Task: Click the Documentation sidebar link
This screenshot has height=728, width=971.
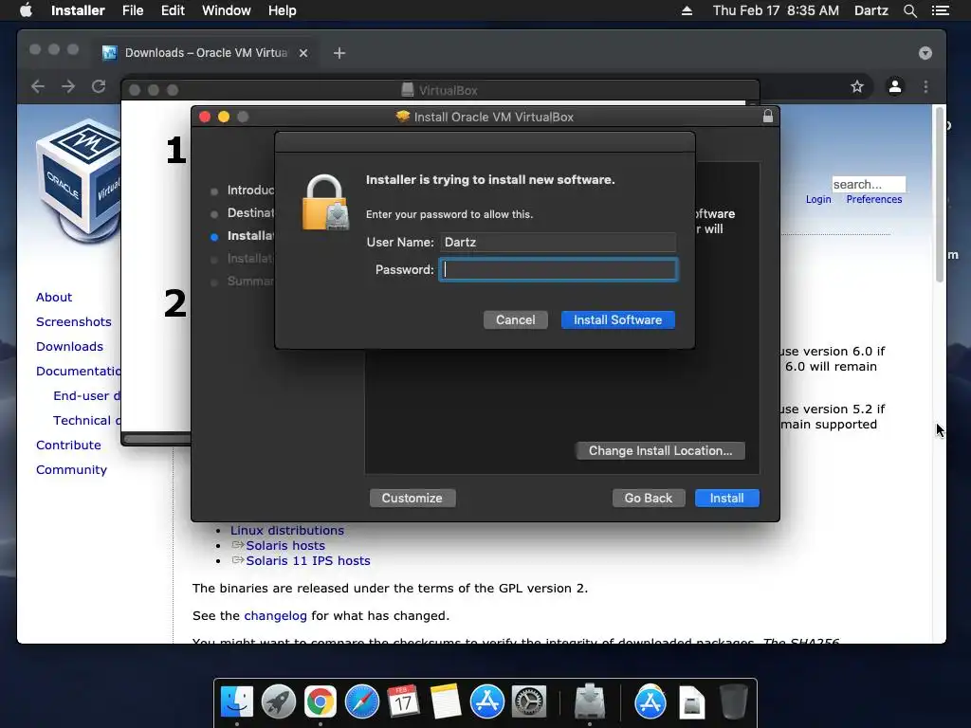Action: tap(79, 372)
